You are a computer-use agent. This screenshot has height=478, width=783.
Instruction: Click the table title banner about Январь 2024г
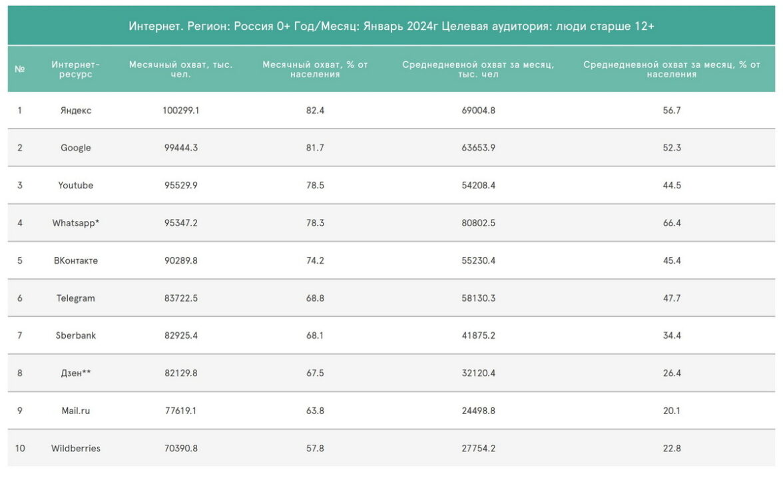pyautogui.click(x=391, y=26)
